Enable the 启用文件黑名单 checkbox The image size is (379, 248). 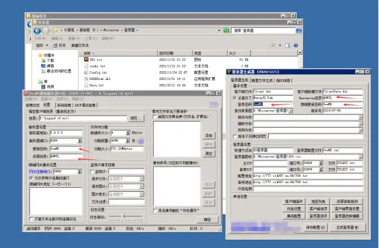coord(155,117)
